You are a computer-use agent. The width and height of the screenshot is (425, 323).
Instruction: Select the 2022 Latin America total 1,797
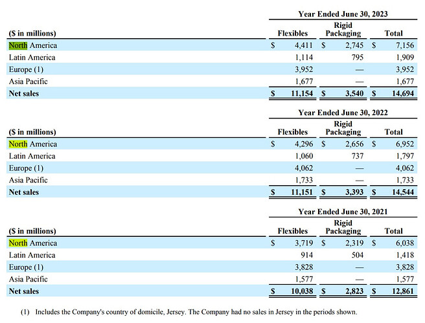pos(405,156)
